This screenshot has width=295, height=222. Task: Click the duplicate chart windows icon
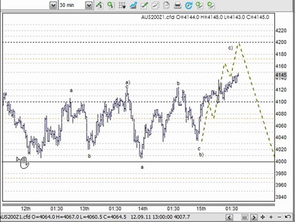155,5
